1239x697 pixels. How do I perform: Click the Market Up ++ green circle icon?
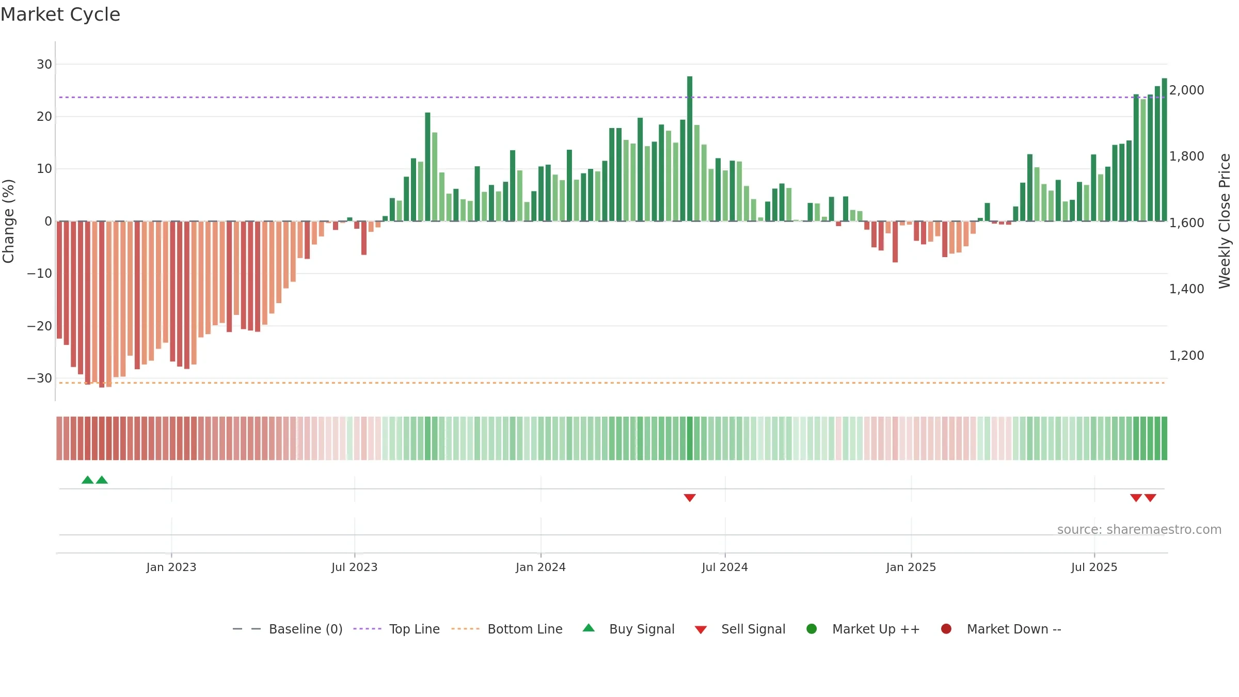point(812,629)
